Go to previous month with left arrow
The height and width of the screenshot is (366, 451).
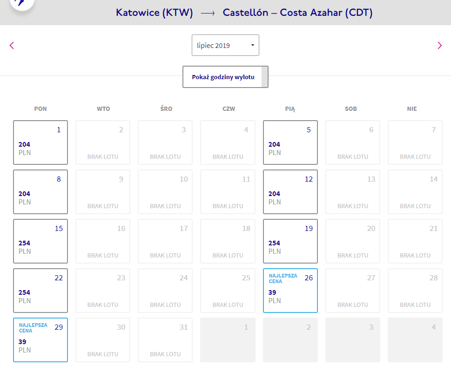12,45
